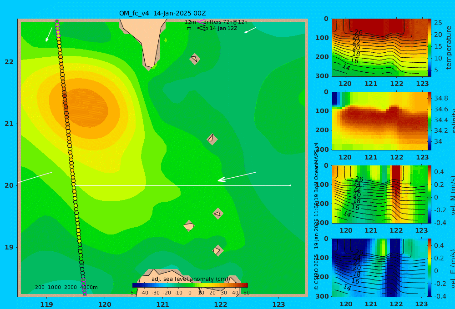The height and width of the screenshot is (309, 455).
Task: Select the small island near 19.5N, 122E
Action: 218,214
